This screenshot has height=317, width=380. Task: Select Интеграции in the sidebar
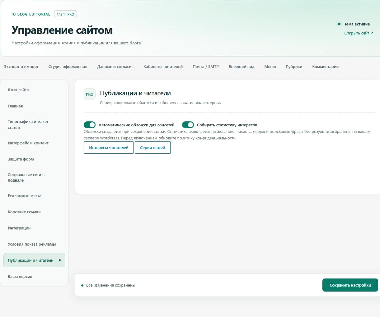pyautogui.click(x=34, y=228)
